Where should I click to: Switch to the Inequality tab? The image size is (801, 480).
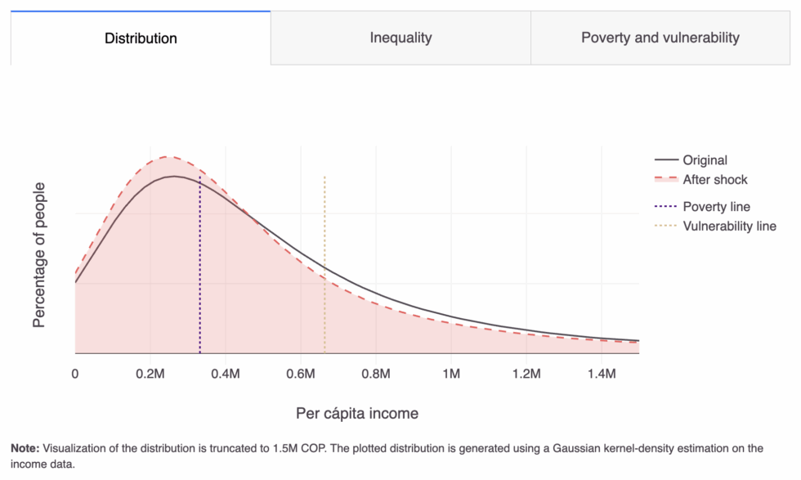pyautogui.click(x=400, y=38)
